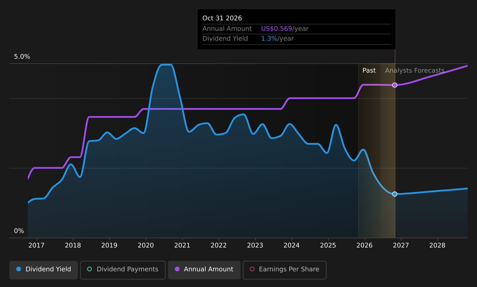Click the 5.0% y-axis label
The width and height of the screenshot is (477, 287).
[x=22, y=57]
